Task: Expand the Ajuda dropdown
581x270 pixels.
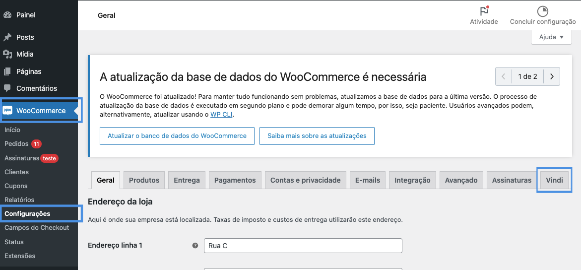Action: tap(551, 37)
